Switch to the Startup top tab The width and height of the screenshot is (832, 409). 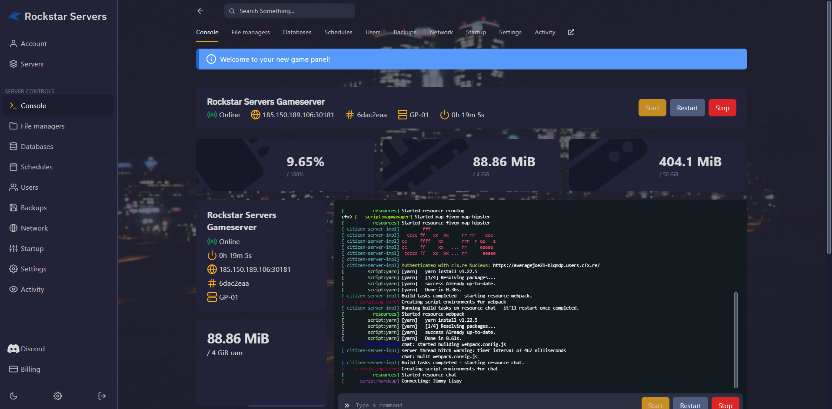476,32
